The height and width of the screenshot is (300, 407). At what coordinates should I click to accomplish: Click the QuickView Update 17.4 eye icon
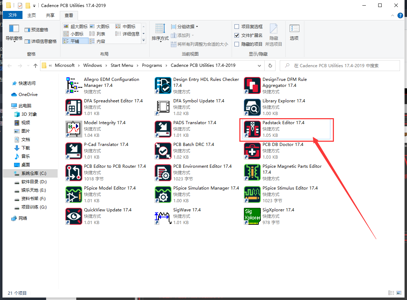coord(73,216)
